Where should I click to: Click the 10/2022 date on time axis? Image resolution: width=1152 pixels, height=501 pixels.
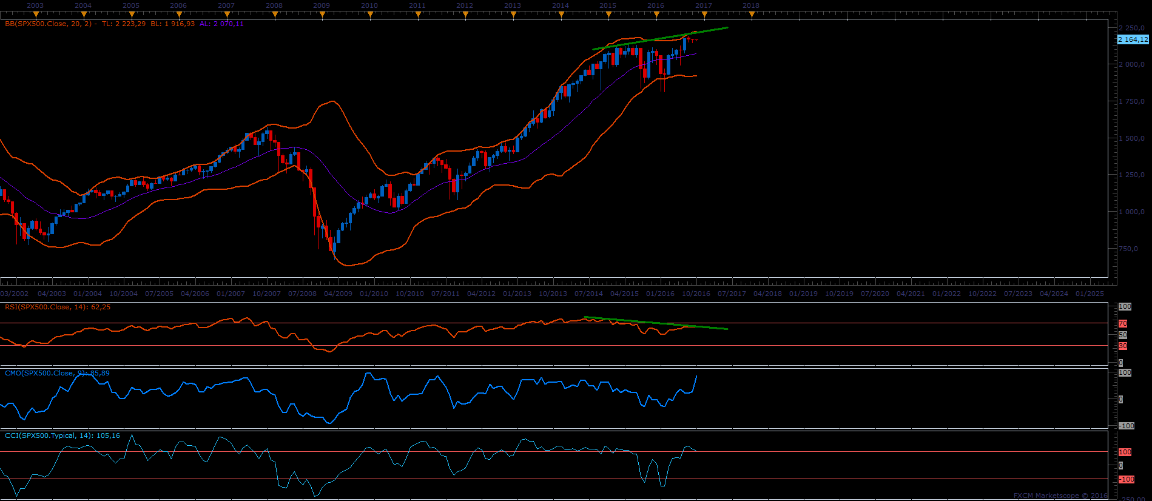[x=983, y=294]
